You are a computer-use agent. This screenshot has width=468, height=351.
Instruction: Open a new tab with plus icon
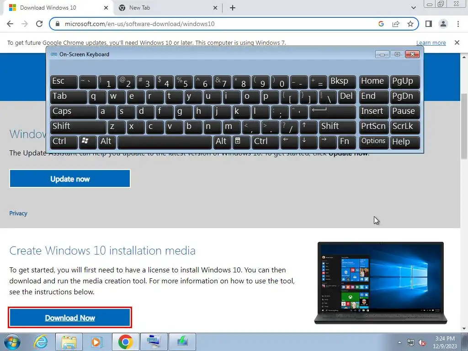coord(233,8)
